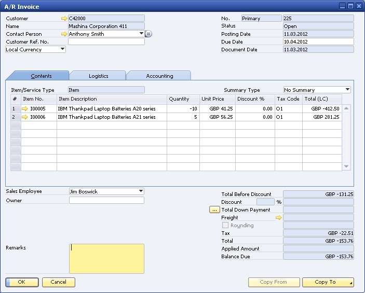
Task: Click the Due Date field 10.04.2012
Action: [318, 41]
